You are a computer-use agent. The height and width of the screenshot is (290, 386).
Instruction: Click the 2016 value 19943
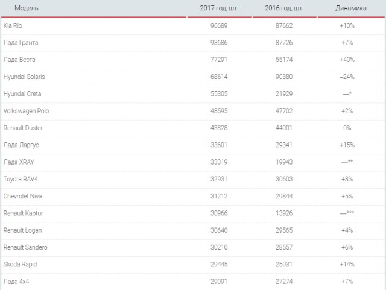[284, 162]
